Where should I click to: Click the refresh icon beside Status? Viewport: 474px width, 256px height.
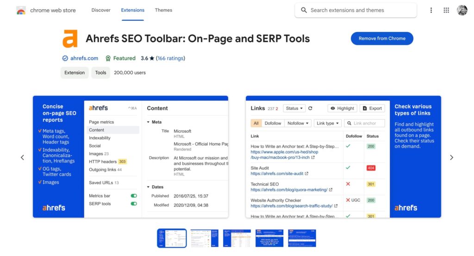[x=310, y=108]
